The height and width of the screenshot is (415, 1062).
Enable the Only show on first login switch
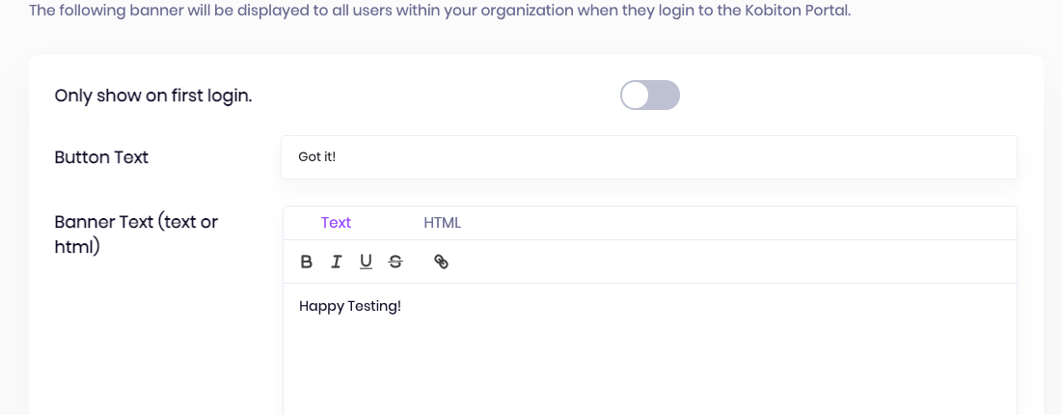tap(649, 96)
